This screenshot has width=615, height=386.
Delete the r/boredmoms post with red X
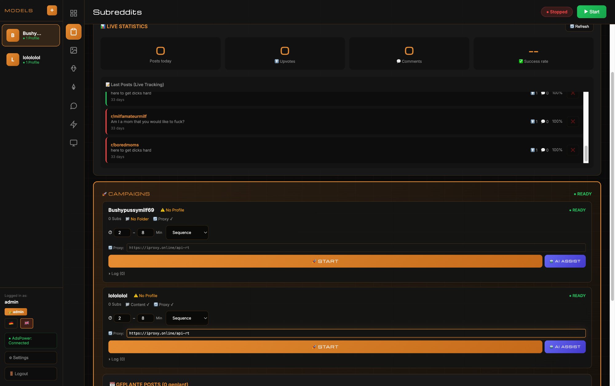pyautogui.click(x=573, y=150)
